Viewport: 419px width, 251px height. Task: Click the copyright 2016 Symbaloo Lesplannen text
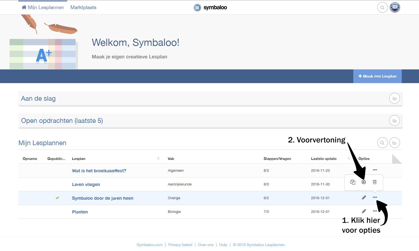pyautogui.click(x=259, y=245)
